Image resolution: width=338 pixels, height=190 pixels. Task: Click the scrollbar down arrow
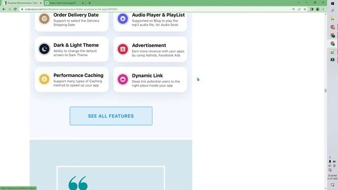click(325, 188)
